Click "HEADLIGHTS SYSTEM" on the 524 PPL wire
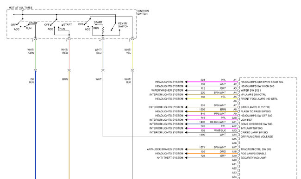Image resolution: width=301 pixels, height=179 pixels. (169, 82)
